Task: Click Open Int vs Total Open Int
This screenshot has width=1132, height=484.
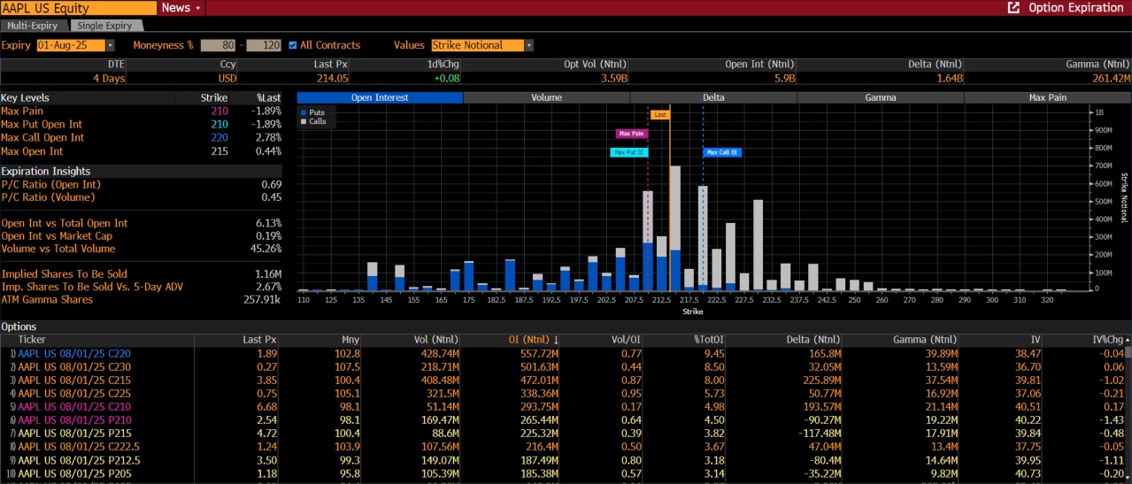Action: click(x=142, y=223)
